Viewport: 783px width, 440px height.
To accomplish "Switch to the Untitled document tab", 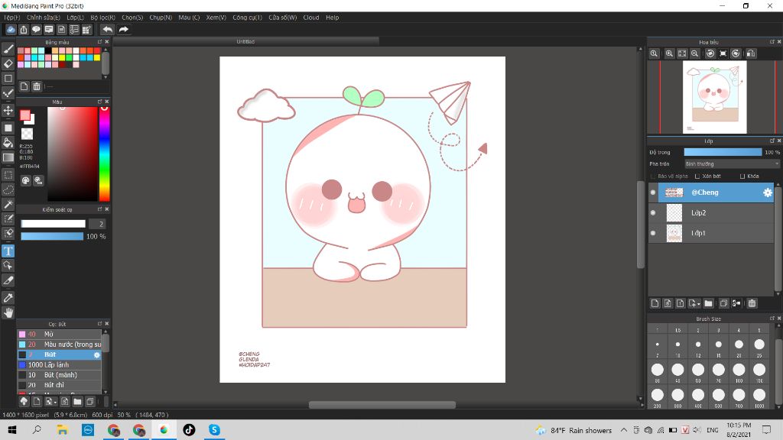I will click(245, 41).
